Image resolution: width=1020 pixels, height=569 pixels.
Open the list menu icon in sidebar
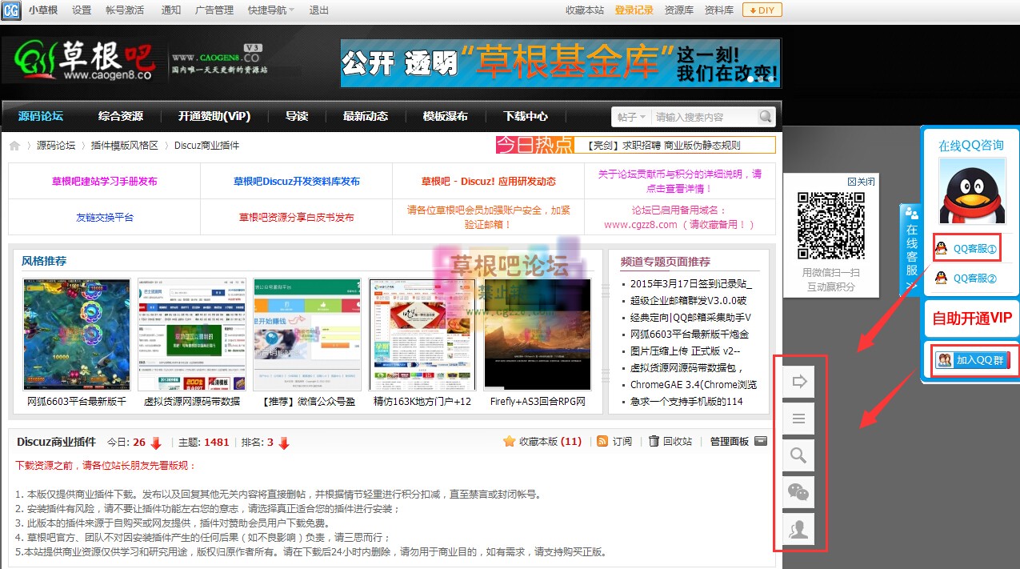point(798,419)
